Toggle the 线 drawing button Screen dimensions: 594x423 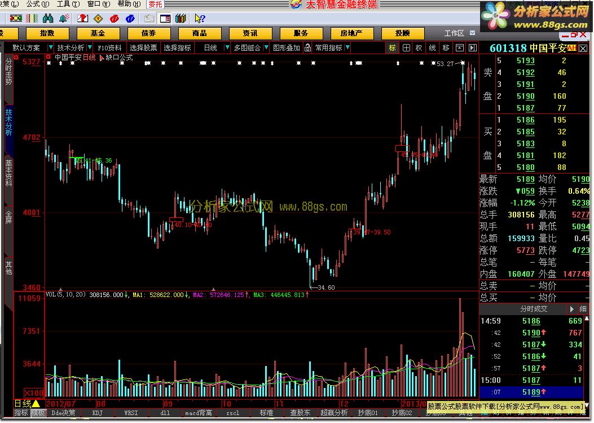433,48
